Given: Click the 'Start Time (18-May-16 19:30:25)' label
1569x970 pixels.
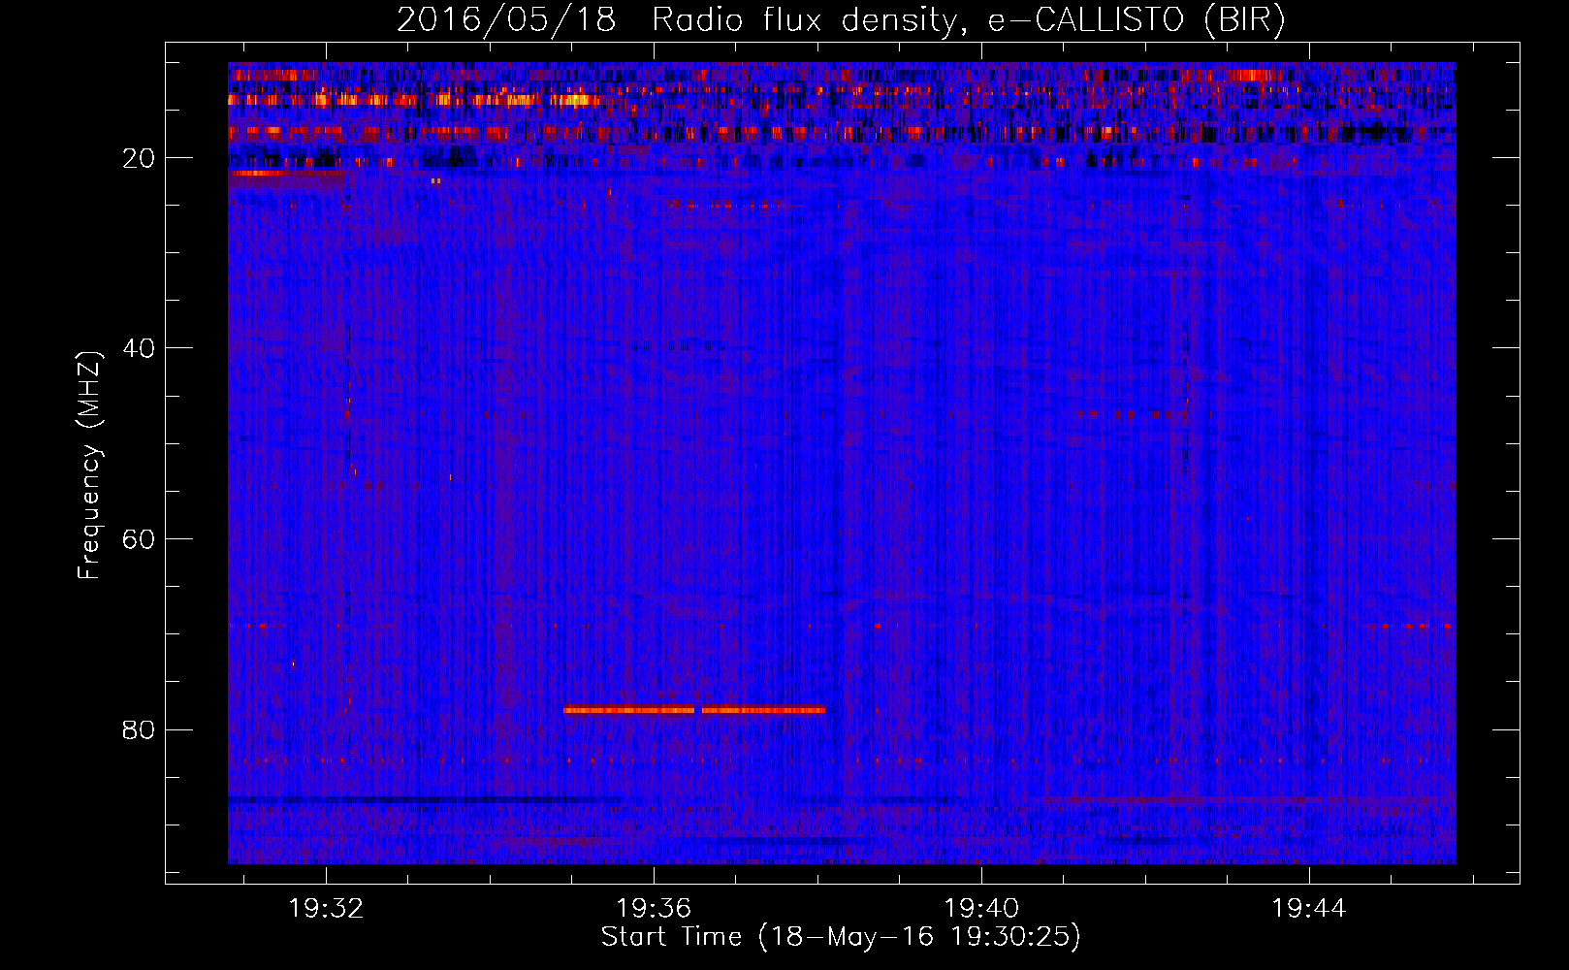Looking at the screenshot, I should (841, 937).
